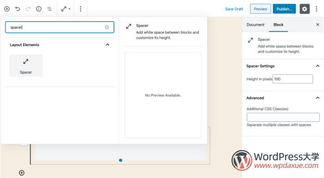Image resolution: width=324 pixels, height=178 pixels.
Task: Collapse the Advanced panel
Action: click(318, 98)
